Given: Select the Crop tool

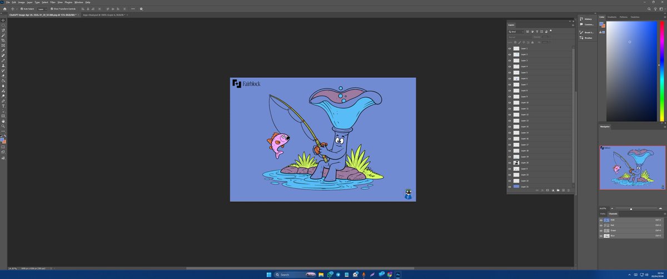Looking at the screenshot, I should coord(3,40).
